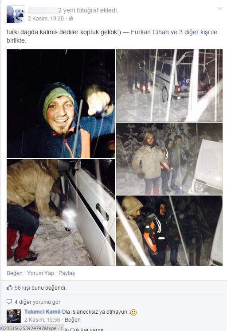
Task: Expand '4 diğer yorumu gör' comments
Action: [38, 302]
